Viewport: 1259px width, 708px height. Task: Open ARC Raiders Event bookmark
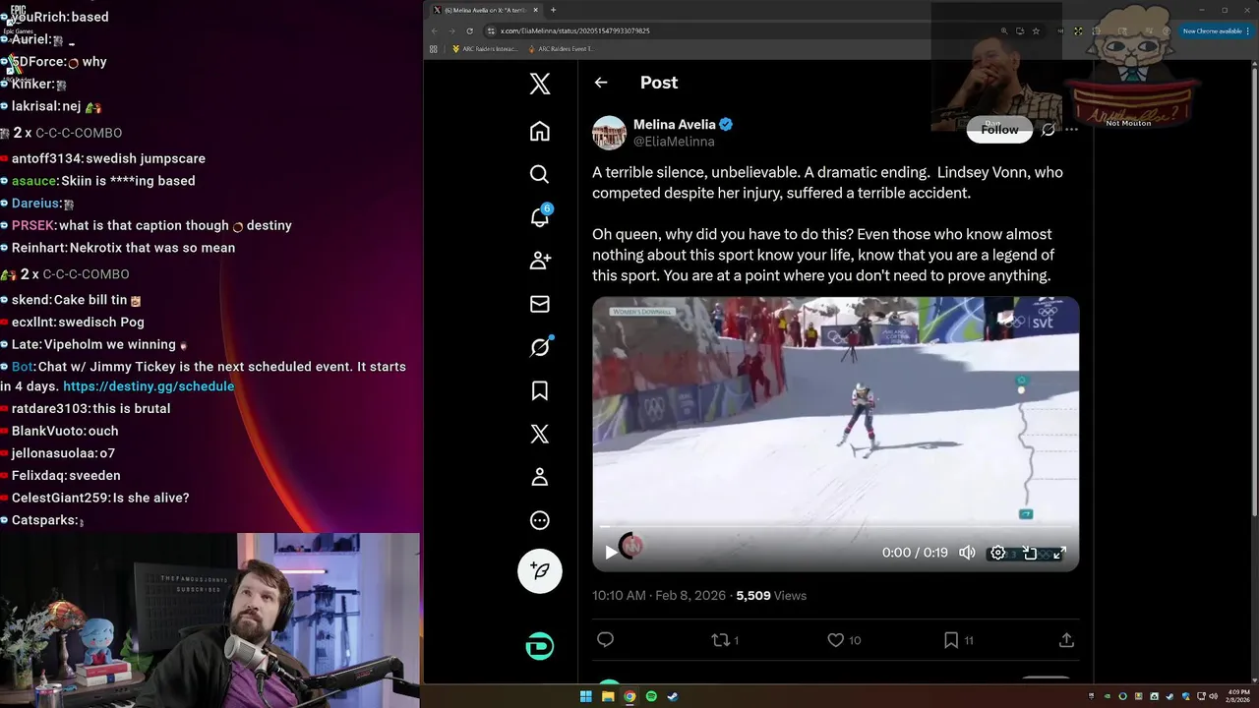click(562, 48)
